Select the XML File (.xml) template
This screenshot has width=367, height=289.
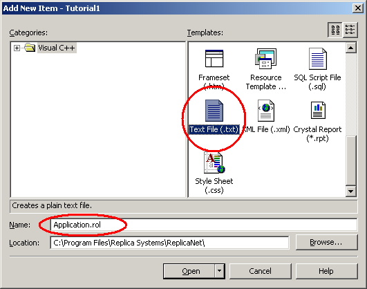click(x=266, y=111)
